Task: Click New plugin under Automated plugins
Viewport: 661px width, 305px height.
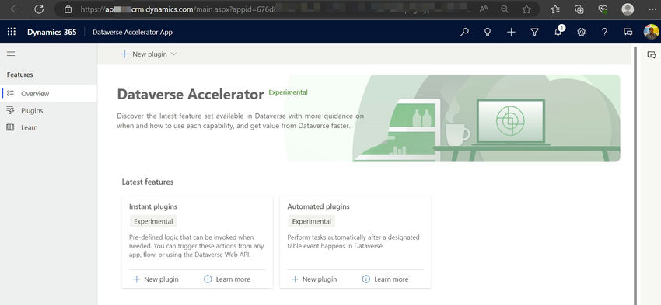Action: pos(313,279)
